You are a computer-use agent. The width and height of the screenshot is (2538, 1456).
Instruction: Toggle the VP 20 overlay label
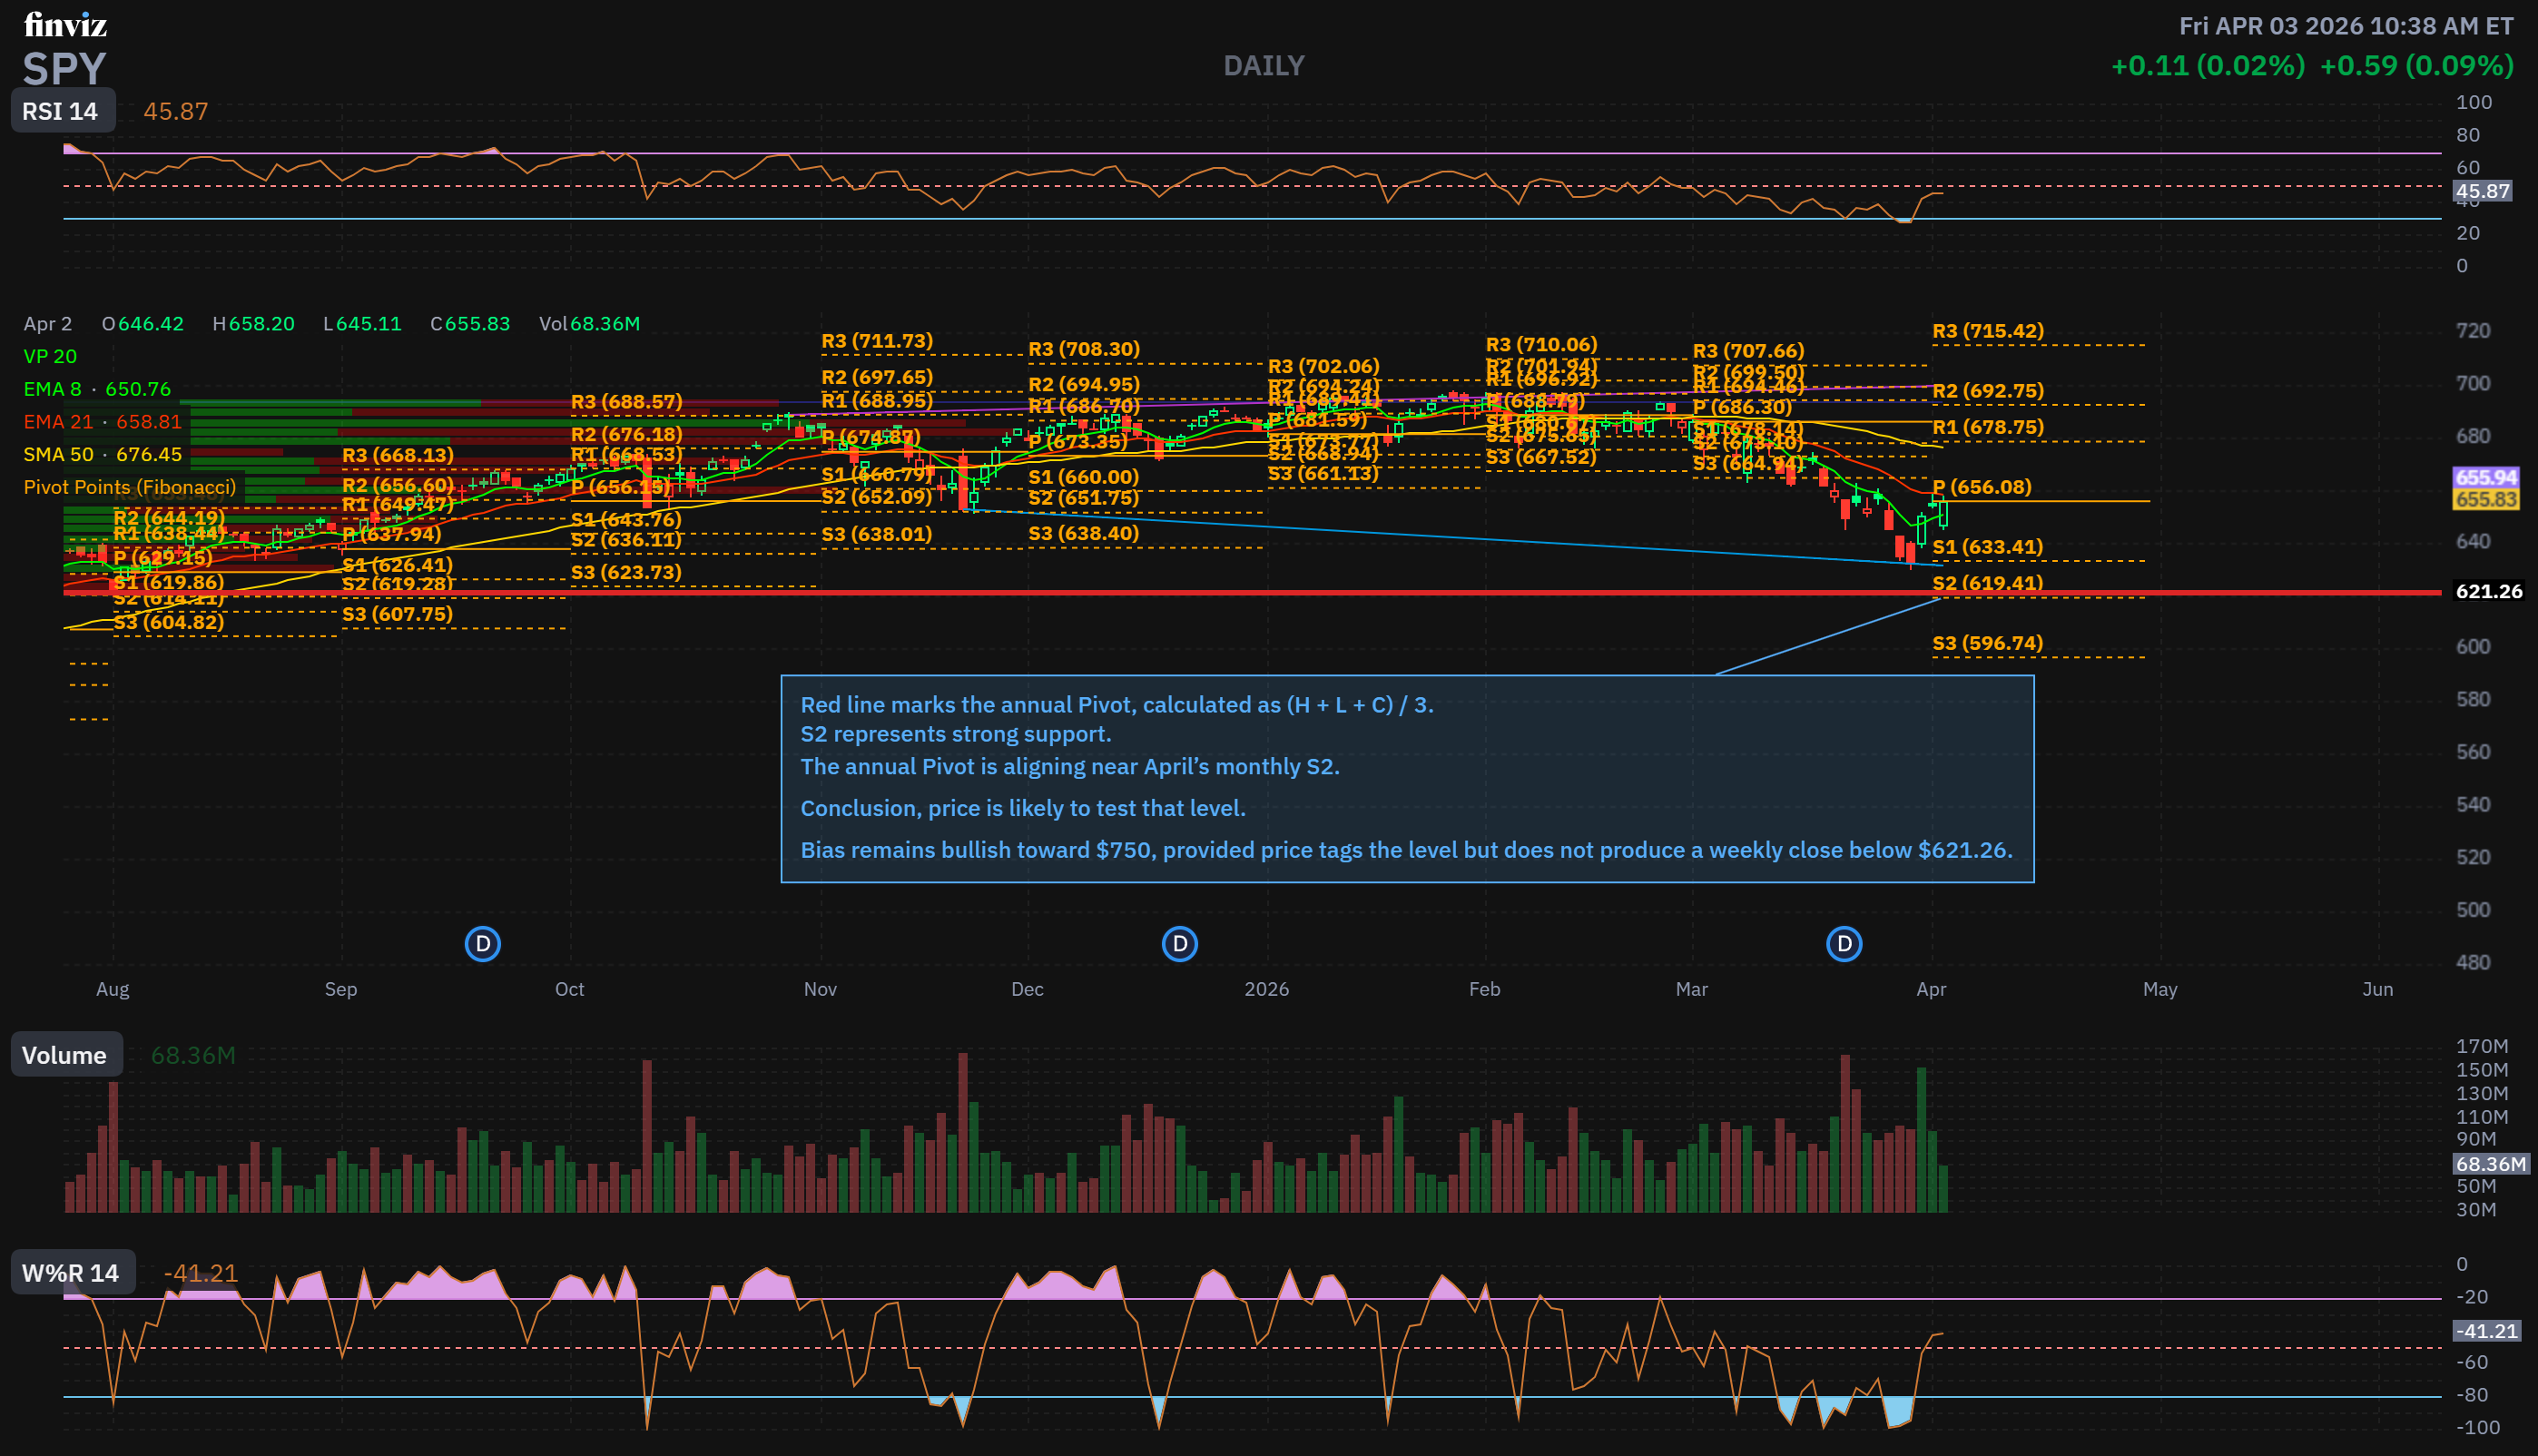(x=50, y=357)
